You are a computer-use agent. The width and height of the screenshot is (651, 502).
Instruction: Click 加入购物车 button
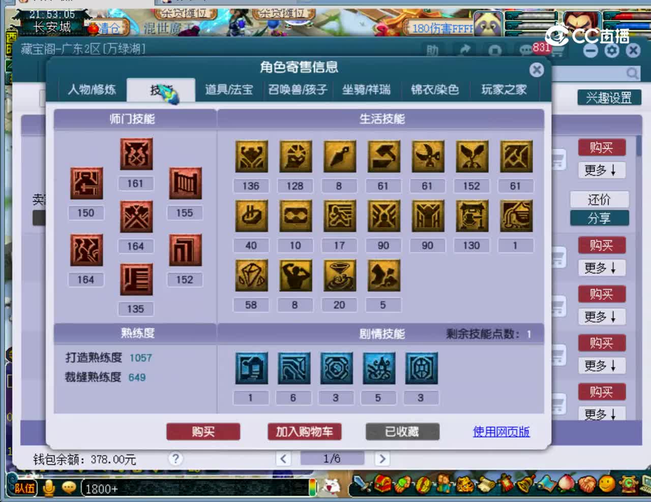304,432
